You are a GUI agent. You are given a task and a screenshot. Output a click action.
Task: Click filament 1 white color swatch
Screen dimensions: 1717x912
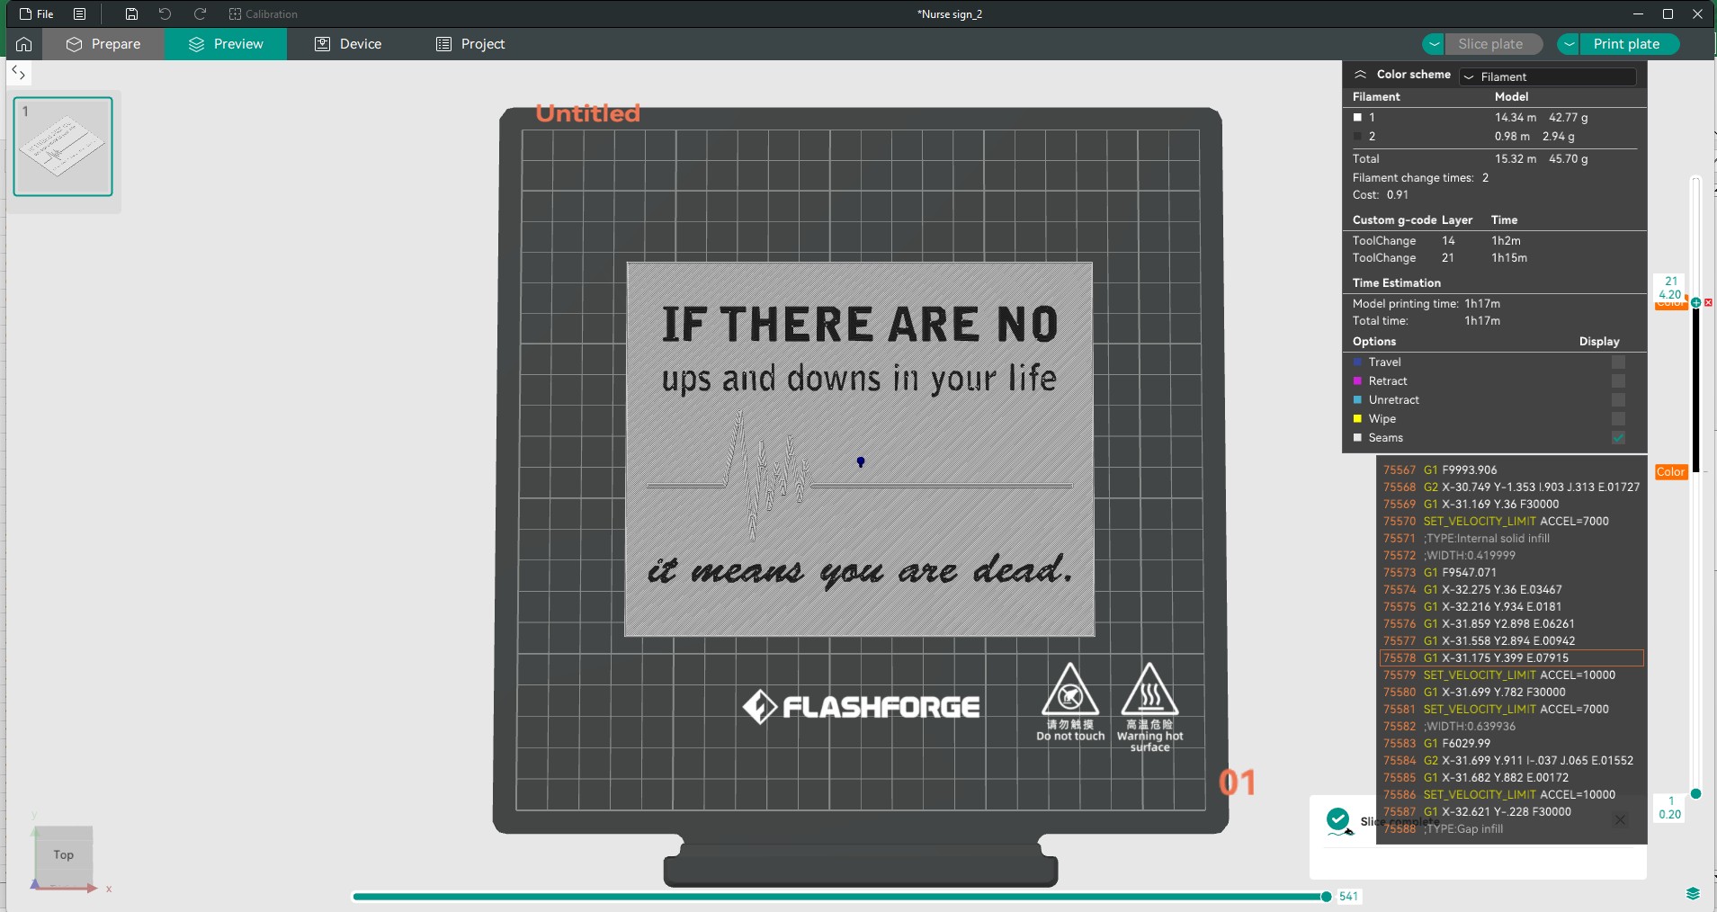click(1358, 118)
